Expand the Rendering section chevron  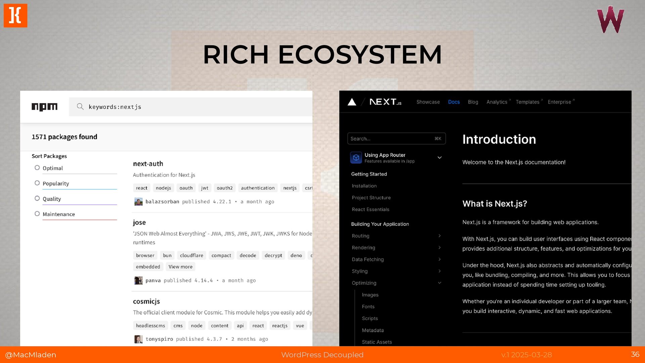click(x=439, y=247)
